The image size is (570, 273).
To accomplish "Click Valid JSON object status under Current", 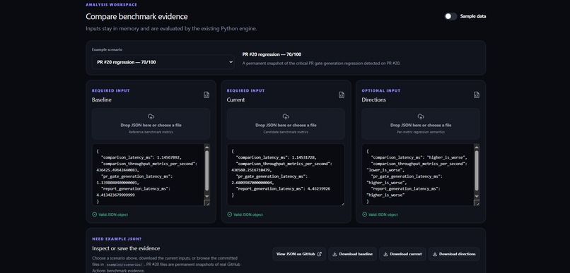I will 245,214.
